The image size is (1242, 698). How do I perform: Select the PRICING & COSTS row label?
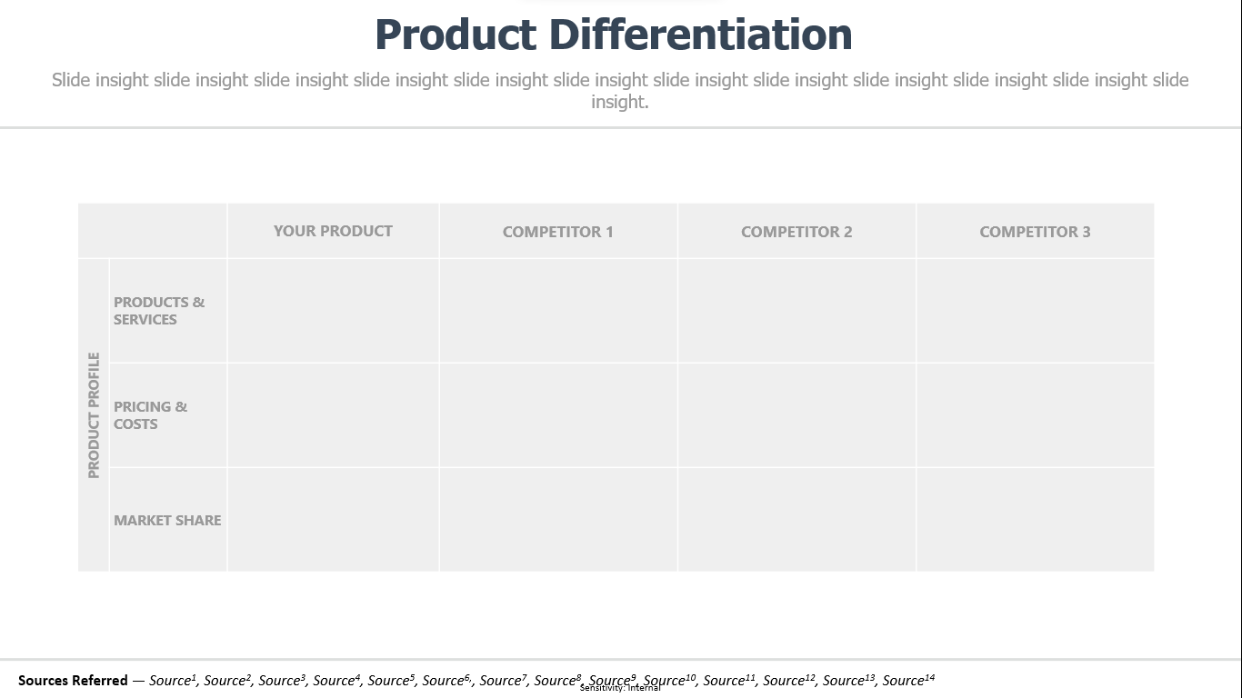point(150,415)
